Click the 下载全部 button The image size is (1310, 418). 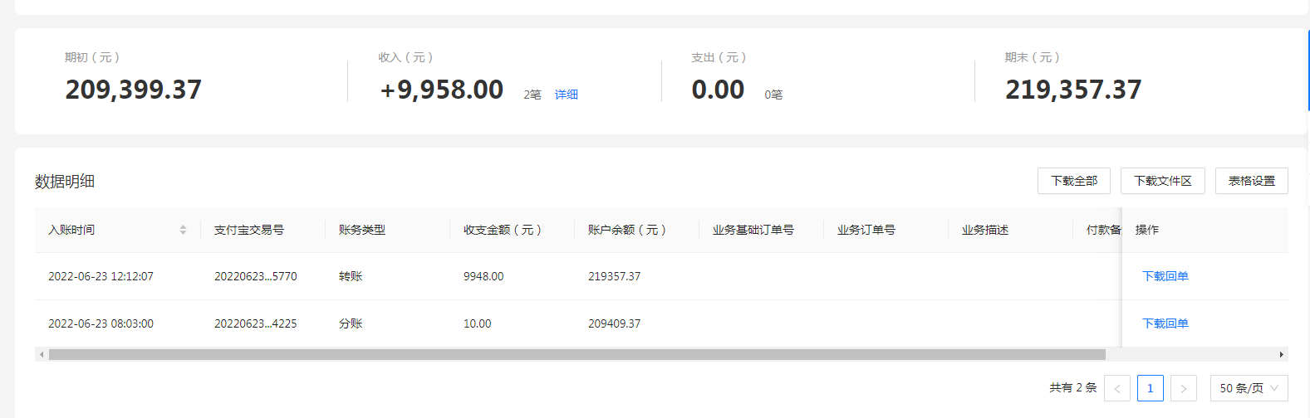click(1074, 181)
